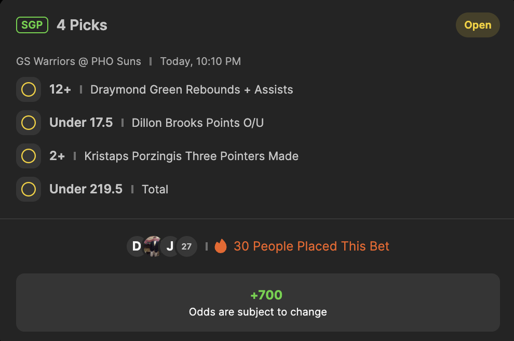Select the Dillon Brooks Under 17.5 circle
This screenshot has width=514, height=341.
pyautogui.click(x=29, y=123)
